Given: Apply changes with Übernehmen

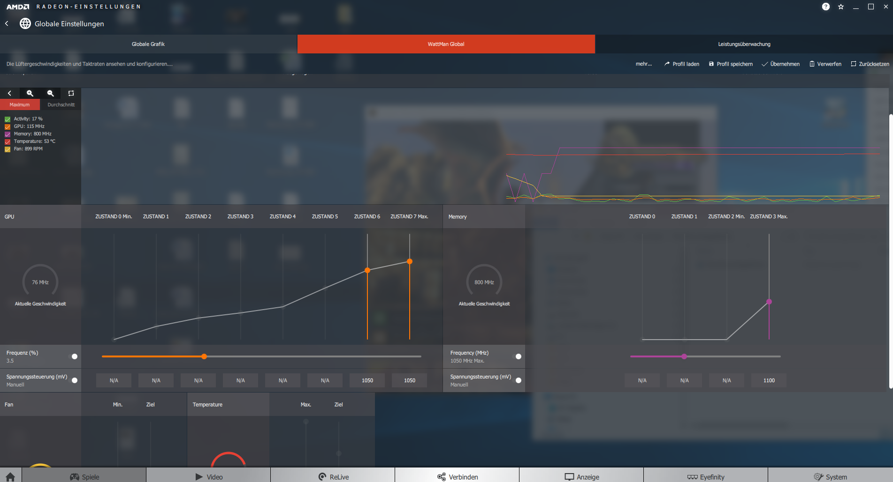Looking at the screenshot, I should pos(781,64).
